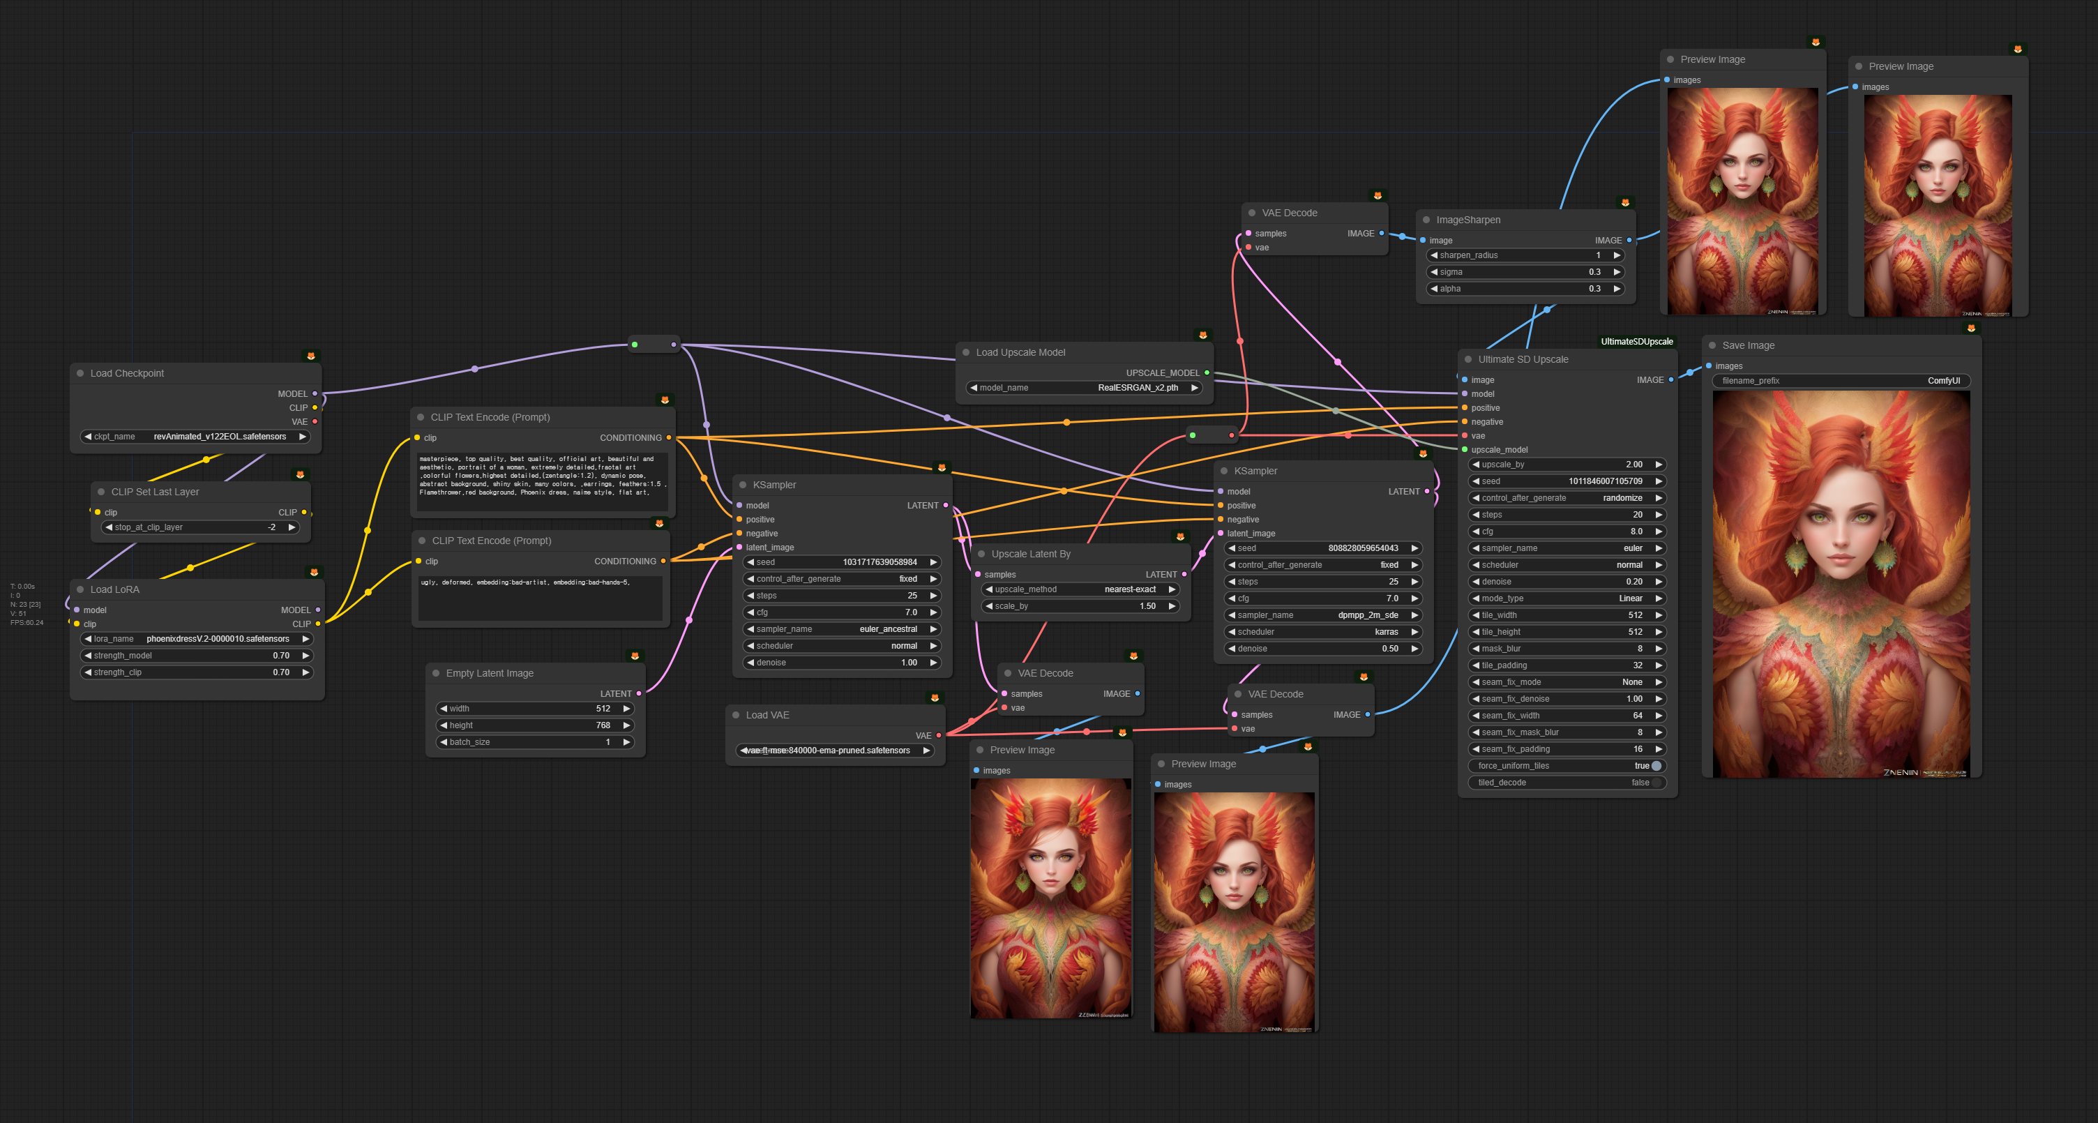Click the negative prompt text box starting with ugly
The width and height of the screenshot is (2098, 1123).
[x=540, y=598]
